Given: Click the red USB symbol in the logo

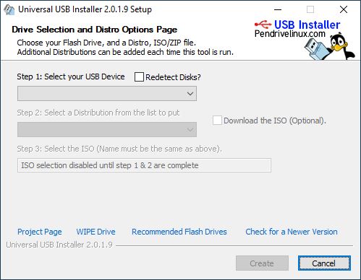Looking at the screenshot, I should (x=263, y=24).
